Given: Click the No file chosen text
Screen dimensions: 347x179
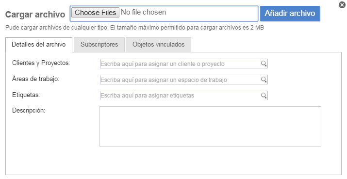Looking at the screenshot, I should coord(143,12).
